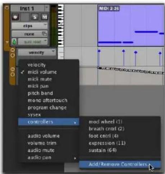
Task: Choose sustain (64) controller
Action: (x=120, y=150)
